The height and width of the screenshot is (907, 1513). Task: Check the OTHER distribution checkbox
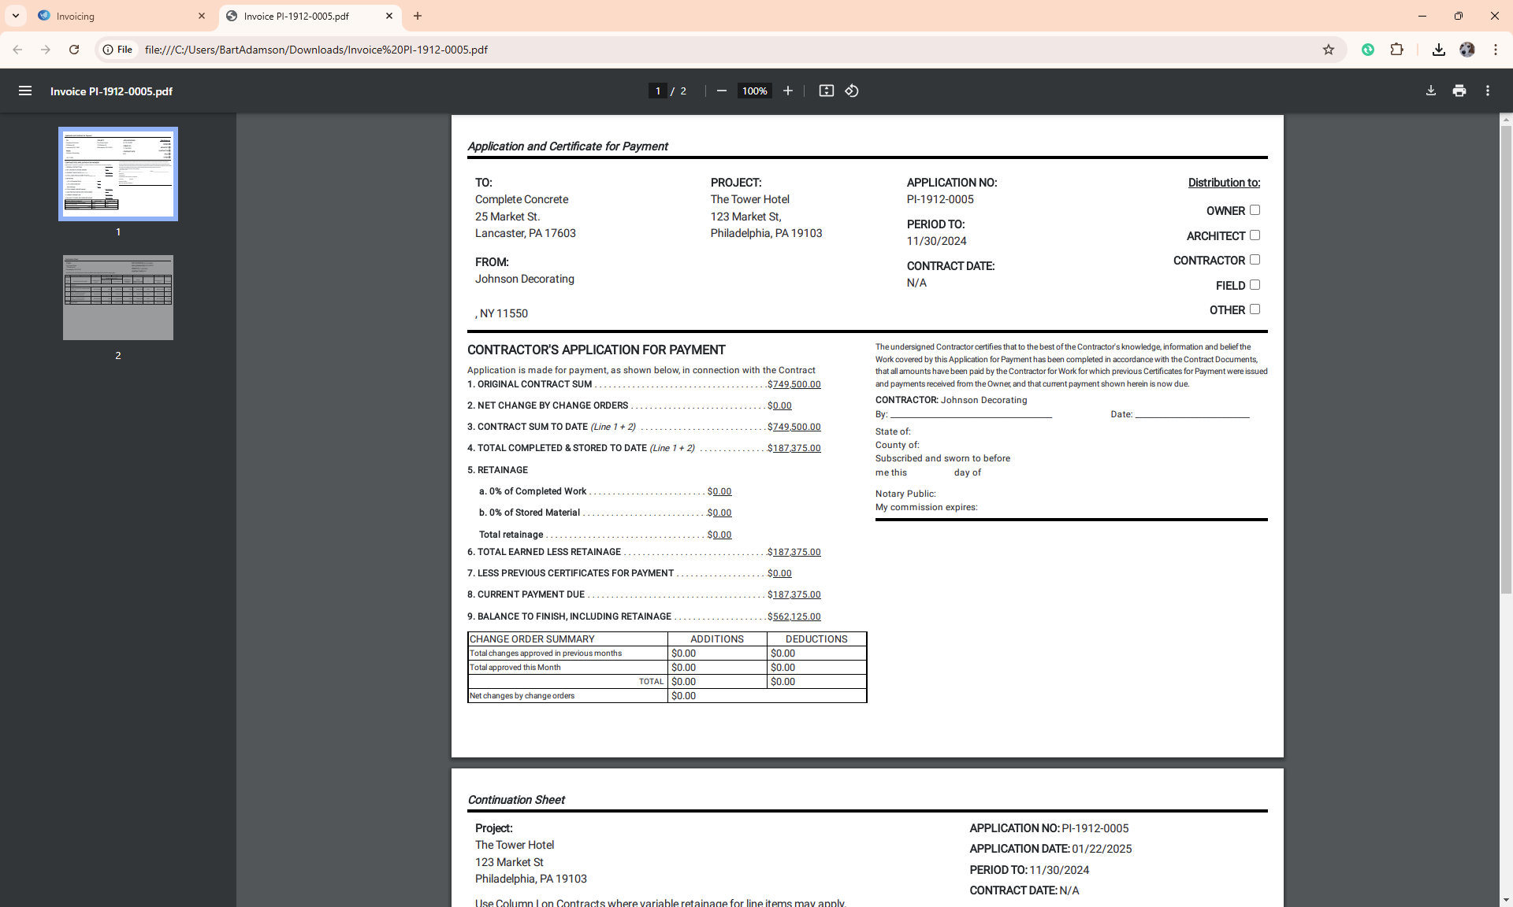(1255, 309)
